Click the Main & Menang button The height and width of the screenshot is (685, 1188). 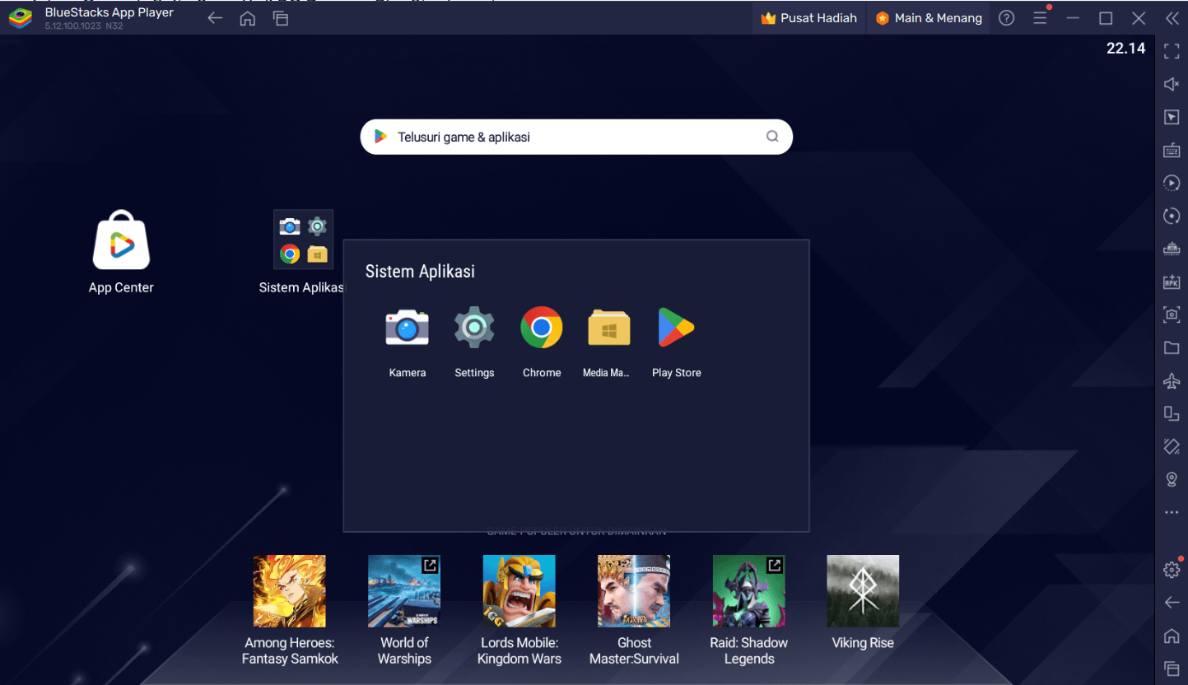pos(929,18)
